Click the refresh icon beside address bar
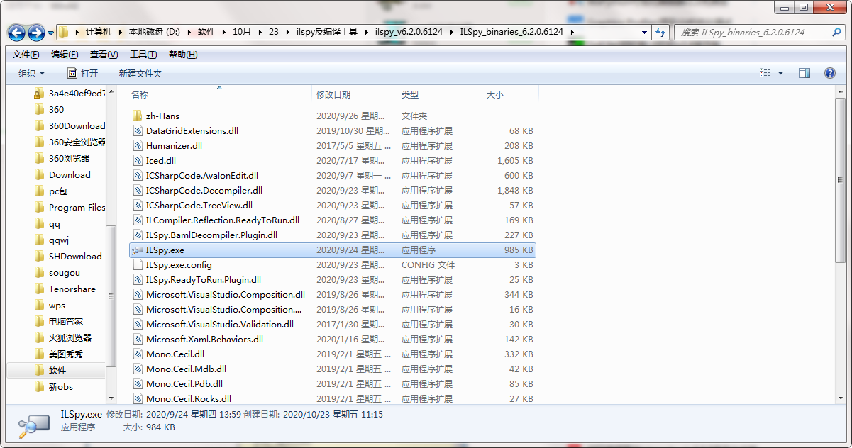The height and width of the screenshot is (448, 852). 660,32
